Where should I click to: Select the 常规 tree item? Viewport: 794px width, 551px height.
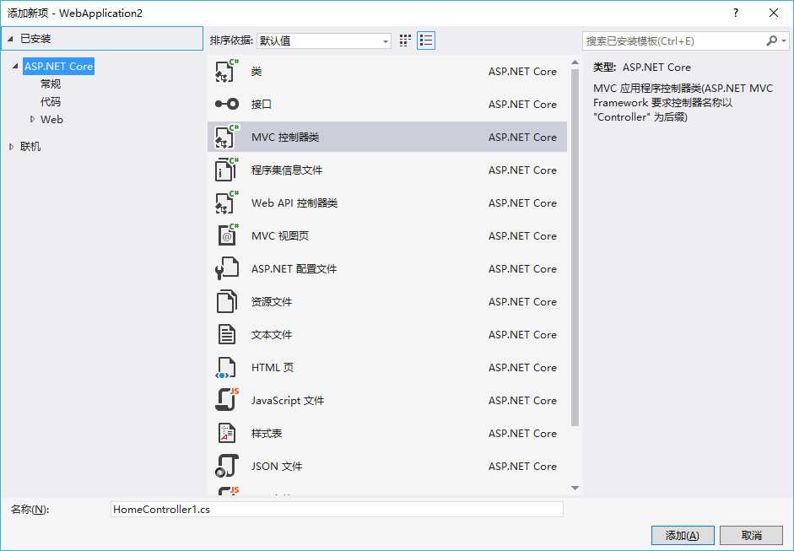51,84
